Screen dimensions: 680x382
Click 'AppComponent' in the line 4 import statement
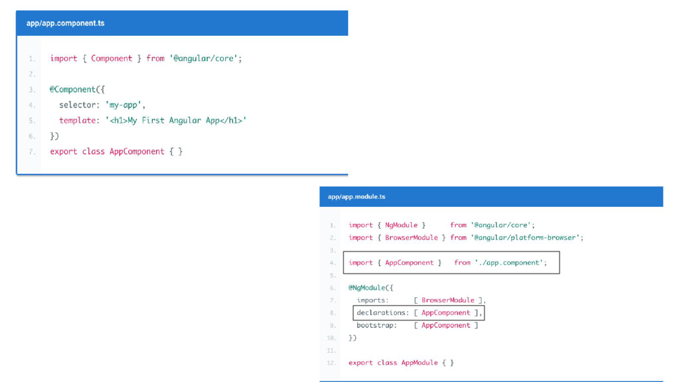pos(409,263)
